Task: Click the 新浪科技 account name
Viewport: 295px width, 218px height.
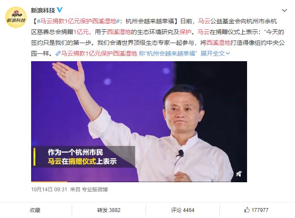Action: click(x=43, y=10)
